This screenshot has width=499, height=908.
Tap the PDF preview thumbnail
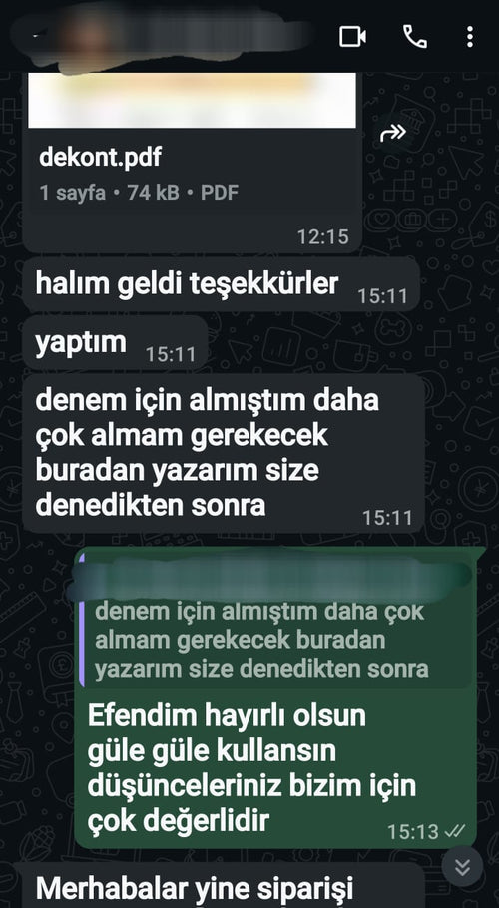(x=193, y=100)
